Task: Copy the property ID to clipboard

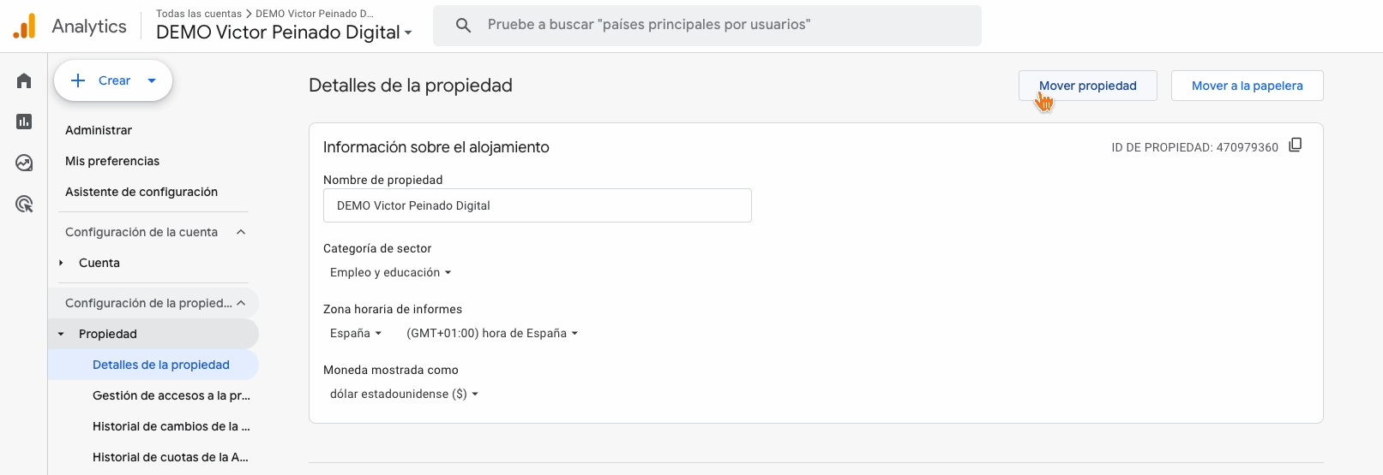Action: [1296, 145]
